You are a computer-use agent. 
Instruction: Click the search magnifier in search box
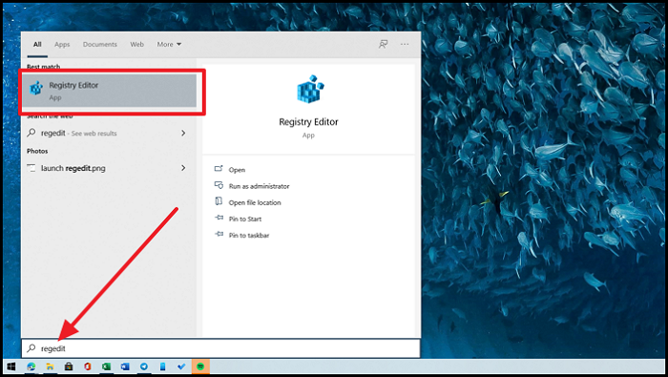[31, 348]
